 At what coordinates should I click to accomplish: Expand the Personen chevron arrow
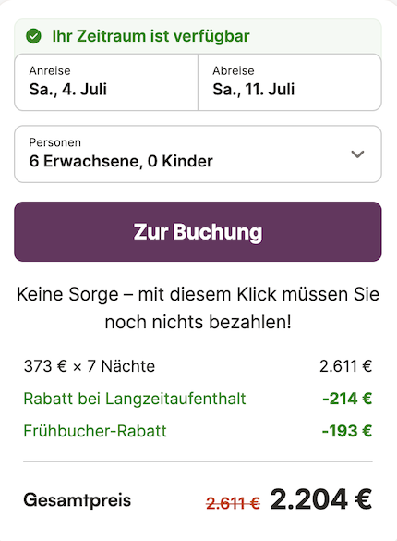357,154
